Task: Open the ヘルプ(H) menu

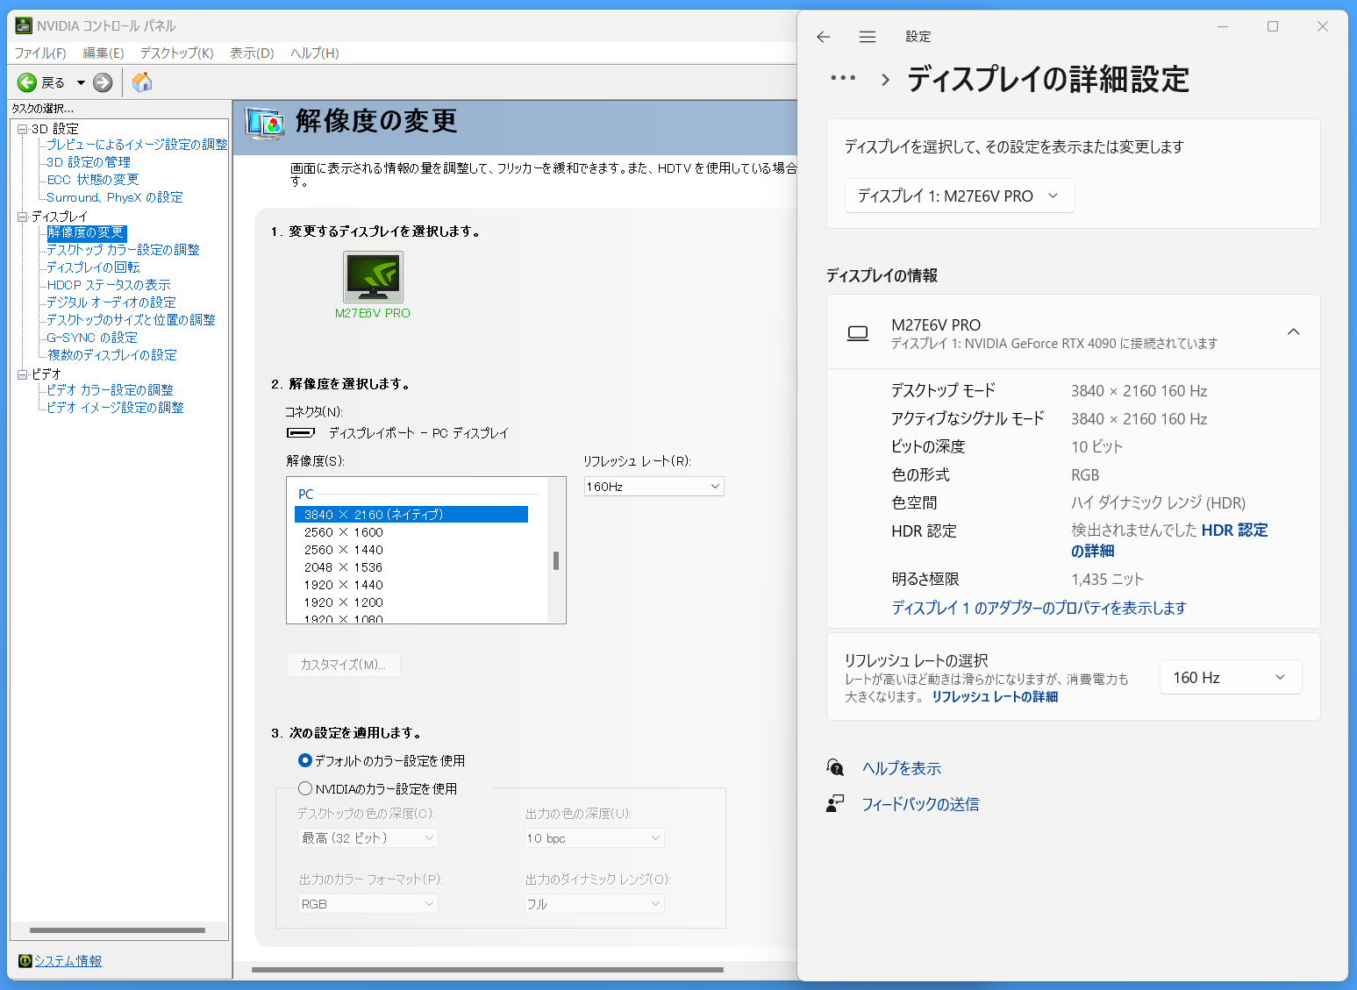Action: click(315, 53)
